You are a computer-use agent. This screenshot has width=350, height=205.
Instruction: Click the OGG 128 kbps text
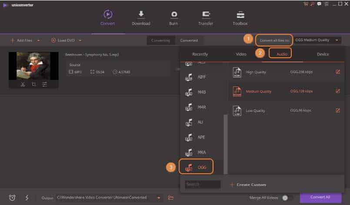point(301,91)
